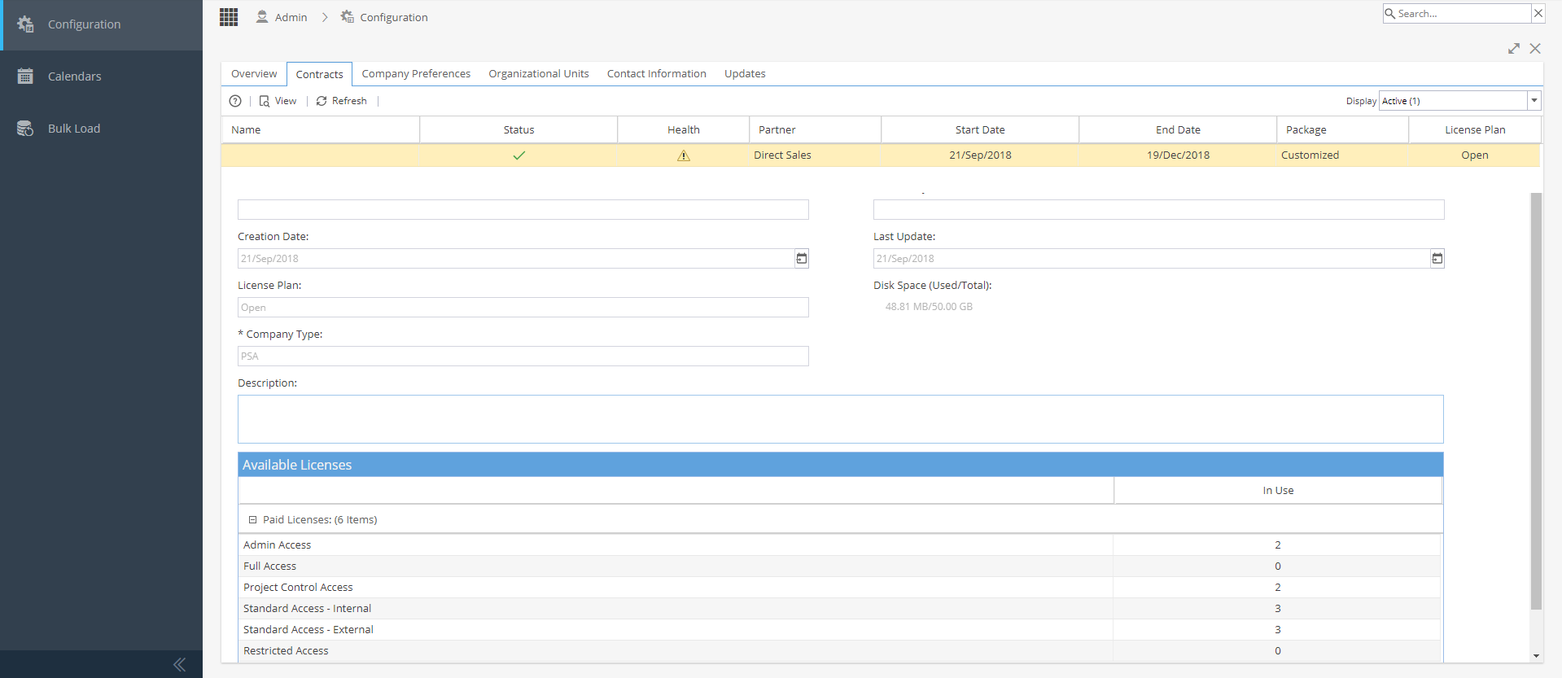Sort by the Status column header

coord(518,130)
